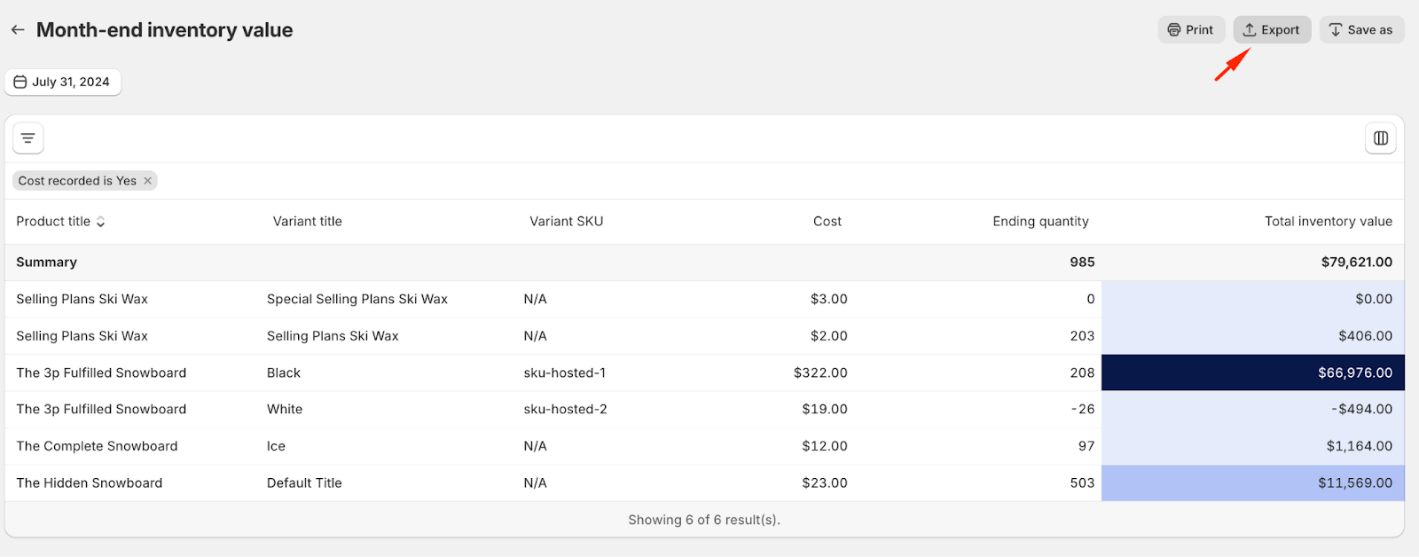Export the inventory report

tap(1271, 30)
